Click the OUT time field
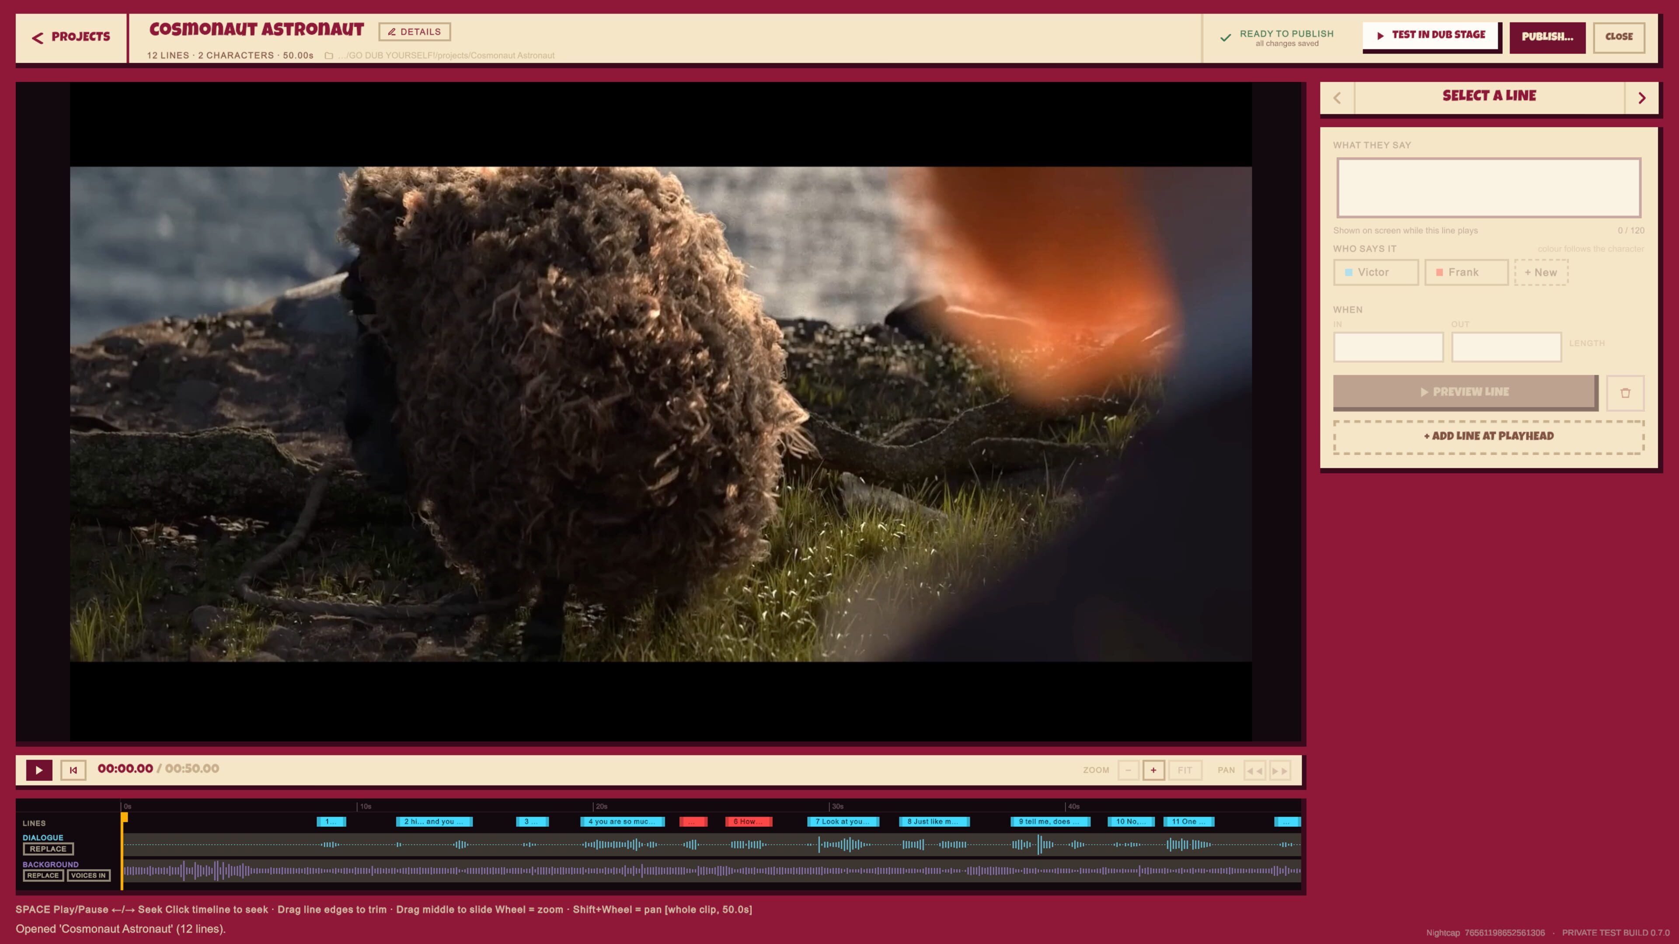Screen dimensions: 1679x944 tap(1506, 347)
